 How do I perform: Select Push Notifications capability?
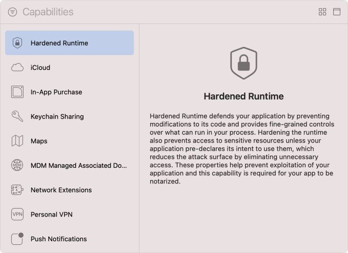coord(69,239)
